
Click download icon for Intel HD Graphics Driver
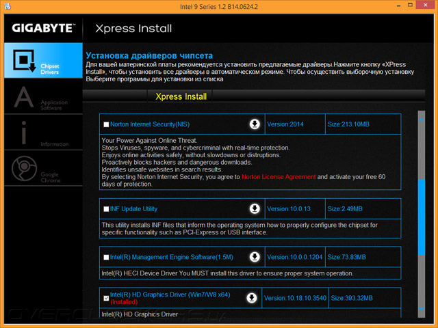tap(252, 298)
